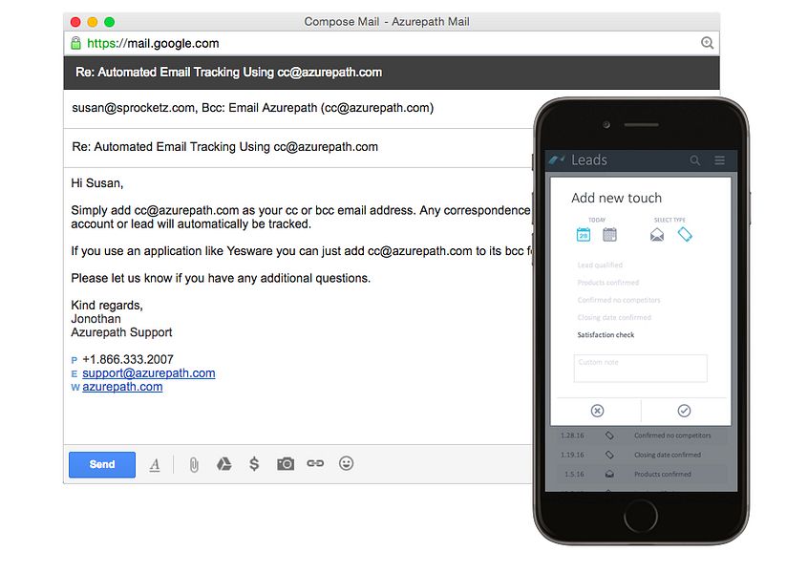Click the "Add new touch" heading
The width and height of the screenshot is (808, 573).
tap(616, 198)
